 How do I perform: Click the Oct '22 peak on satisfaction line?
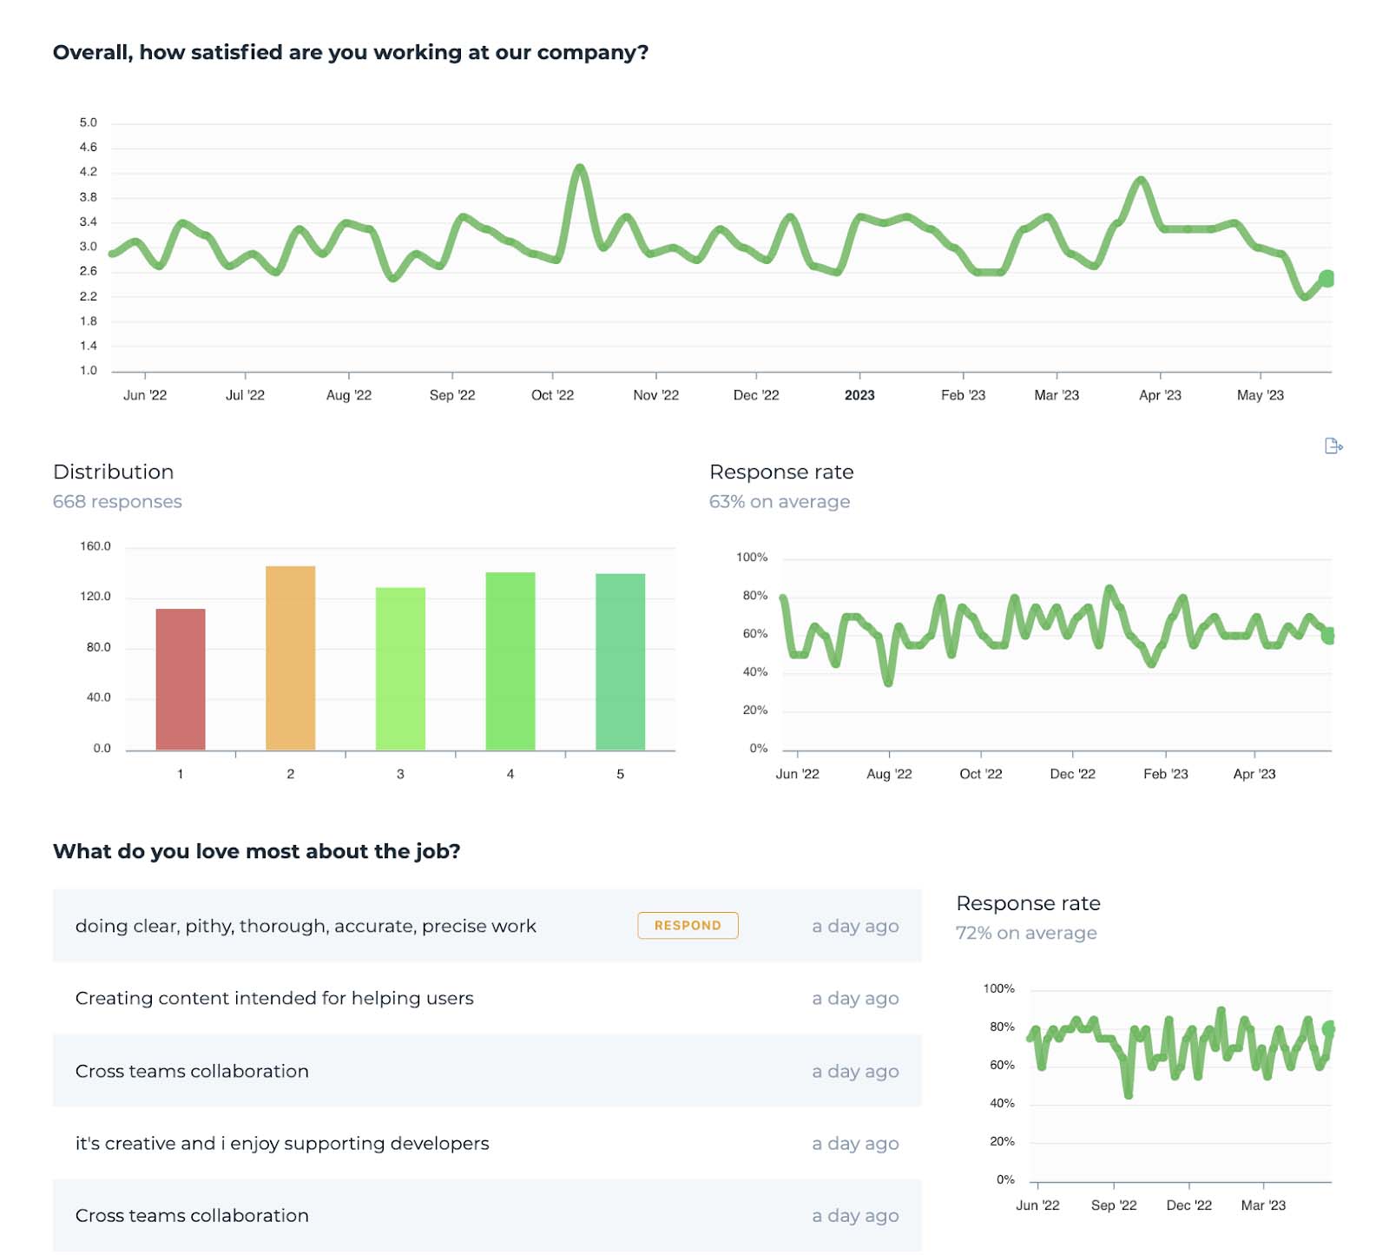click(x=579, y=167)
